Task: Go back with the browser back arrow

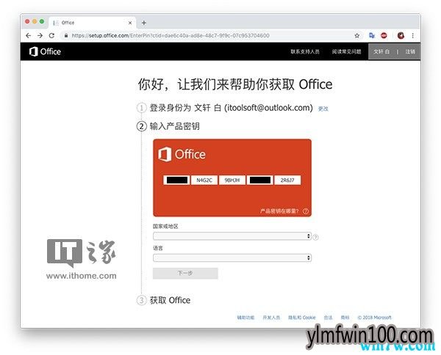Action: click(x=28, y=36)
